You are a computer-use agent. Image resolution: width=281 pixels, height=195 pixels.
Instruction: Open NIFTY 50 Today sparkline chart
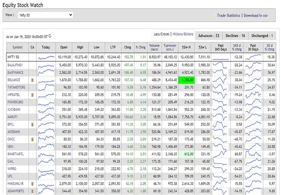pos(46,58)
